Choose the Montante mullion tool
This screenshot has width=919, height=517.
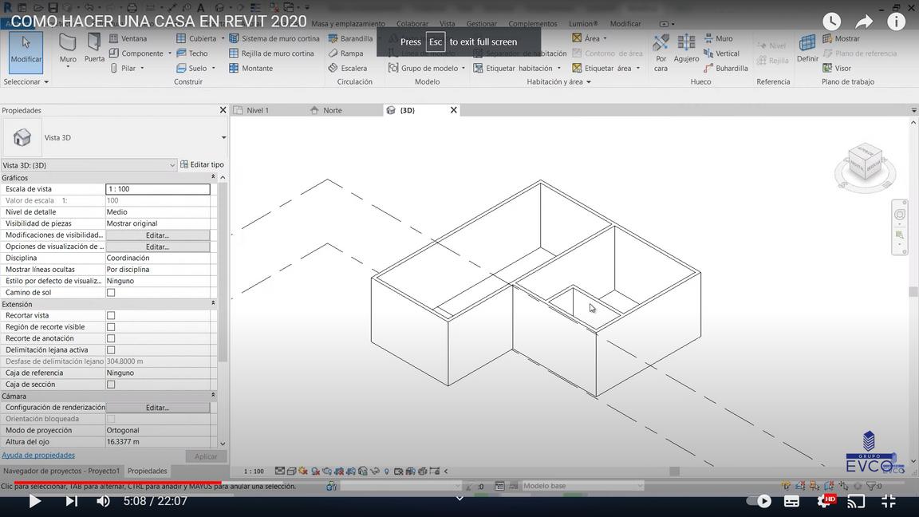251,68
